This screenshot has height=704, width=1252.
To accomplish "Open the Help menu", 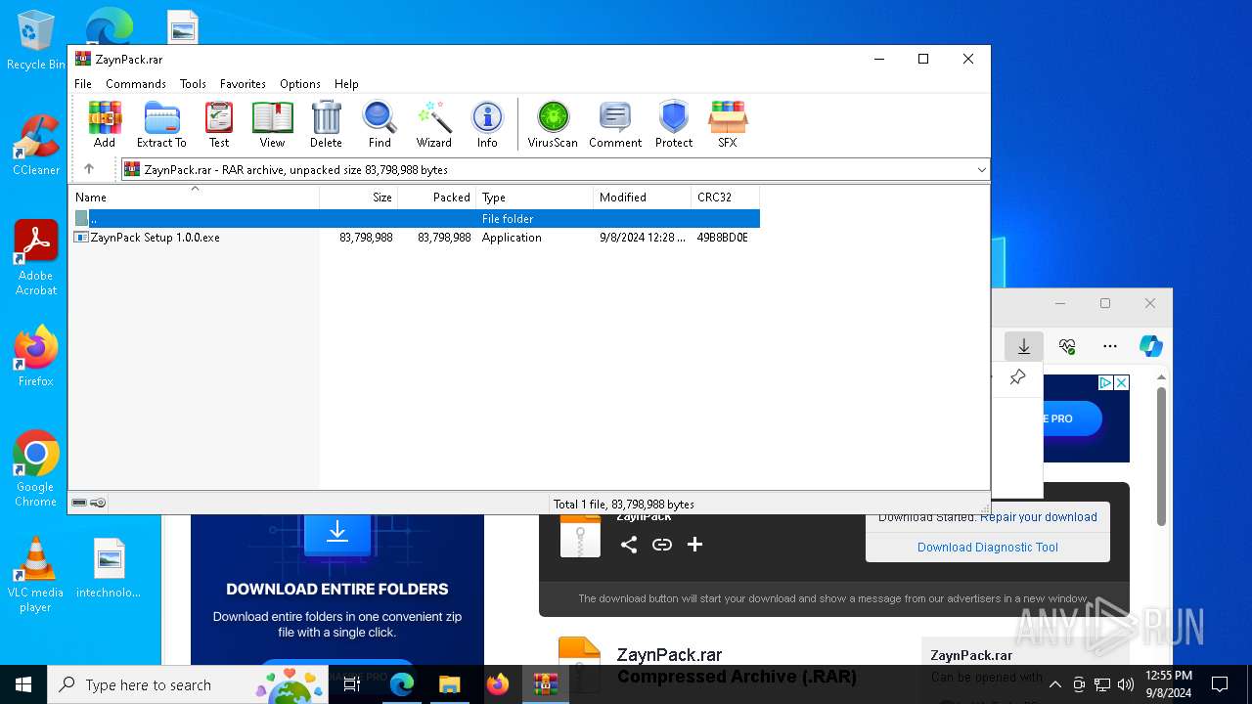I will click(346, 84).
